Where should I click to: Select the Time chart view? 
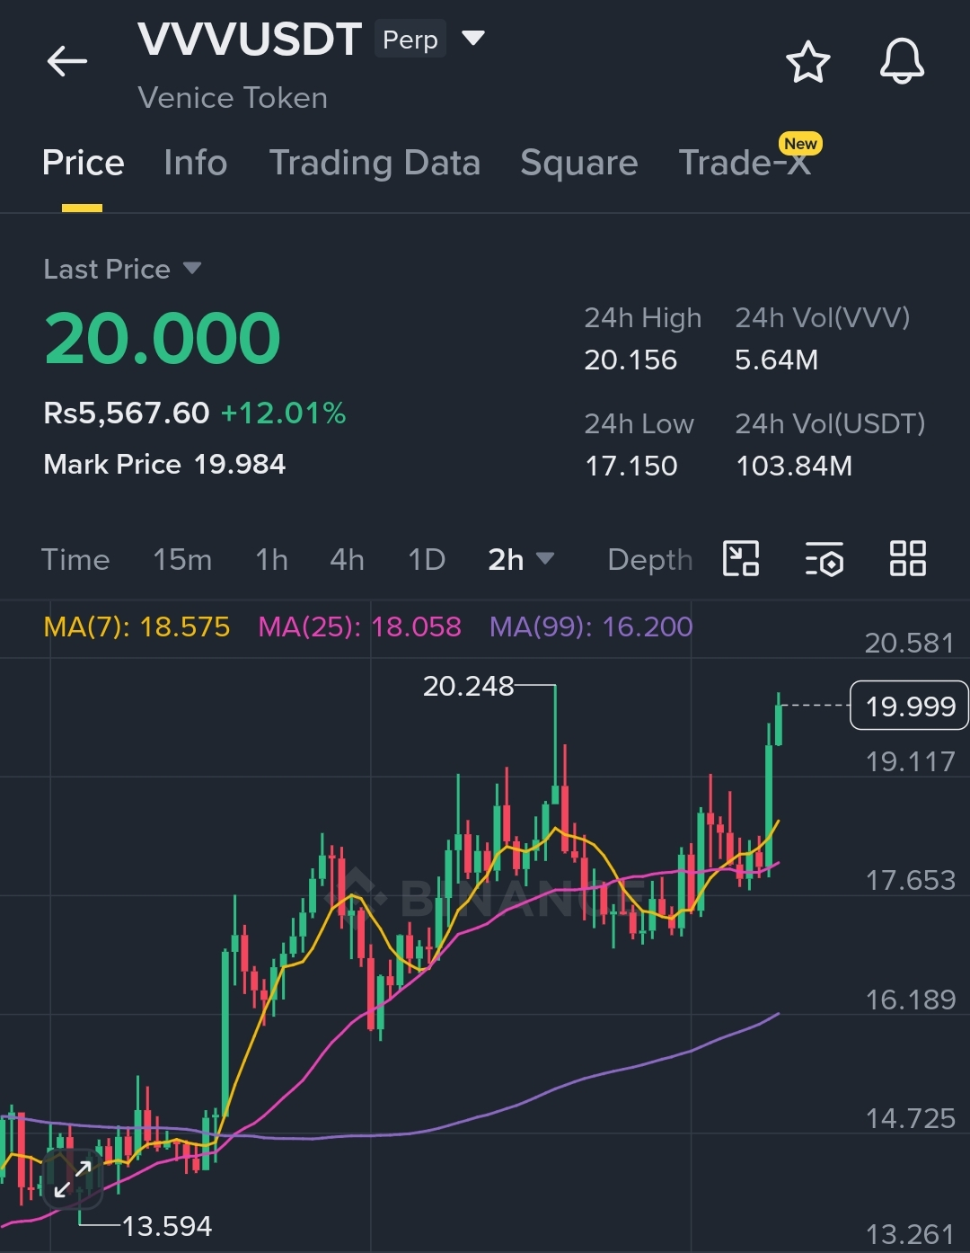click(x=75, y=559)
